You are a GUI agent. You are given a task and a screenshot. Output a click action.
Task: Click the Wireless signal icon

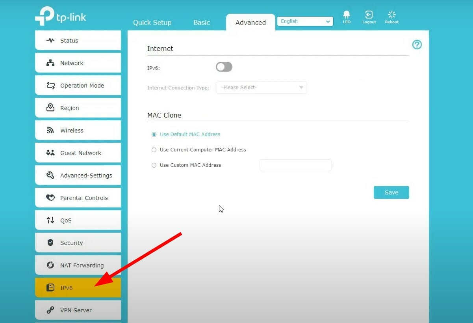(50, 130)
